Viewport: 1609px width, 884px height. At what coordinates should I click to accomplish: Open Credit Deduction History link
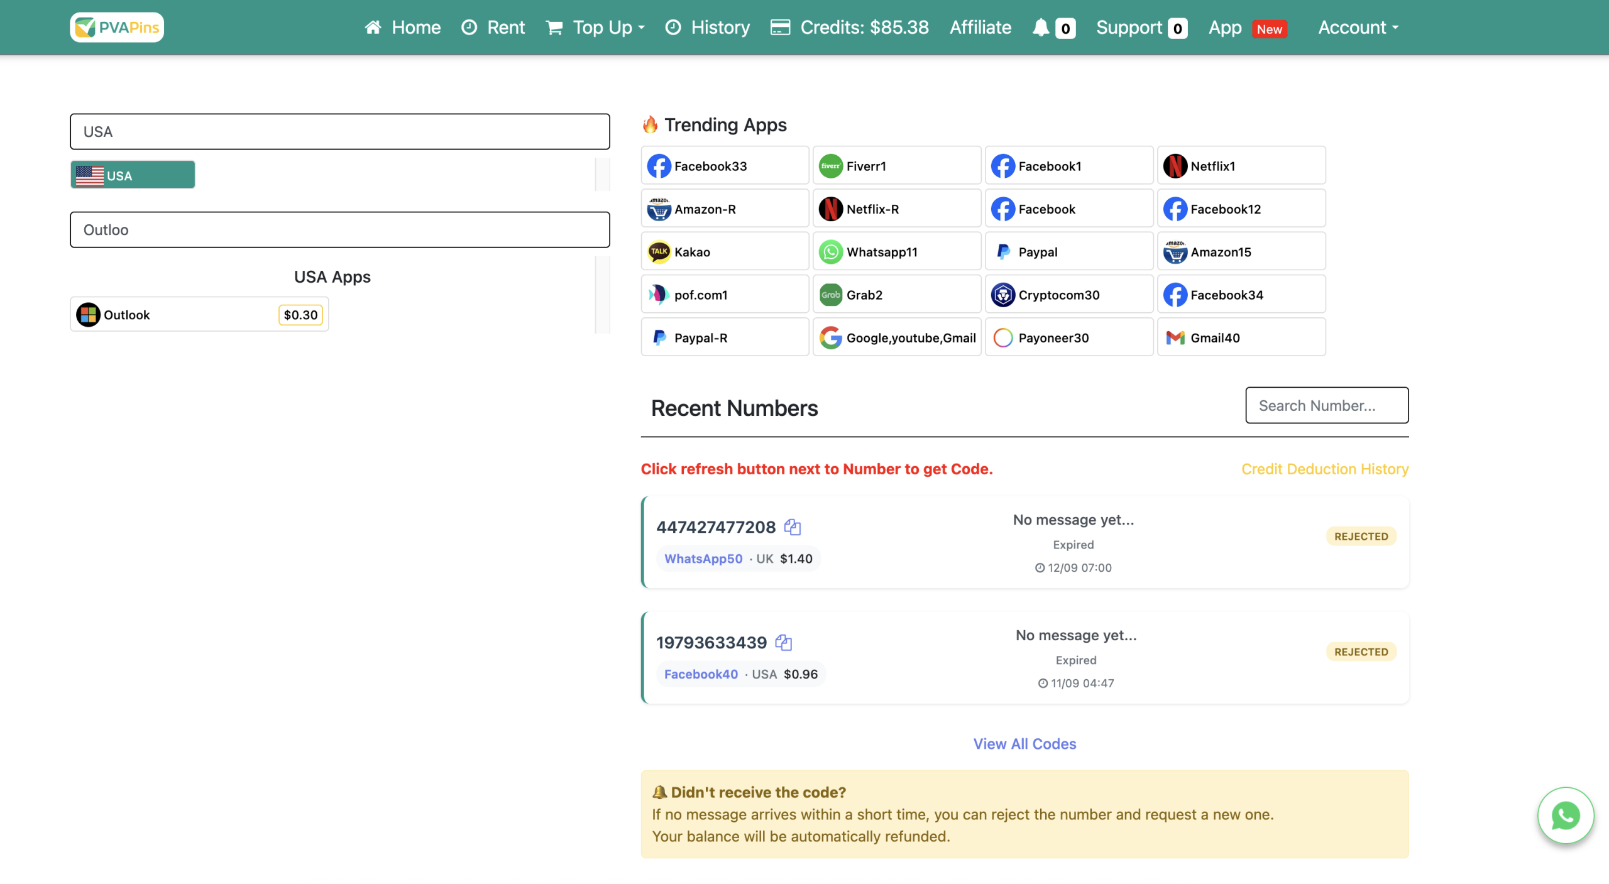pos(1325,469)
